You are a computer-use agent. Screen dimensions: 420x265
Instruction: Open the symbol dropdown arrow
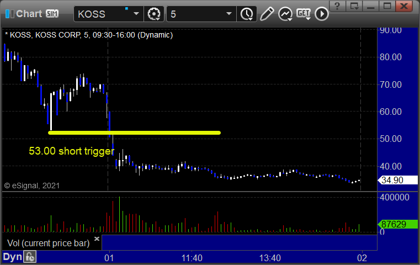136,14
